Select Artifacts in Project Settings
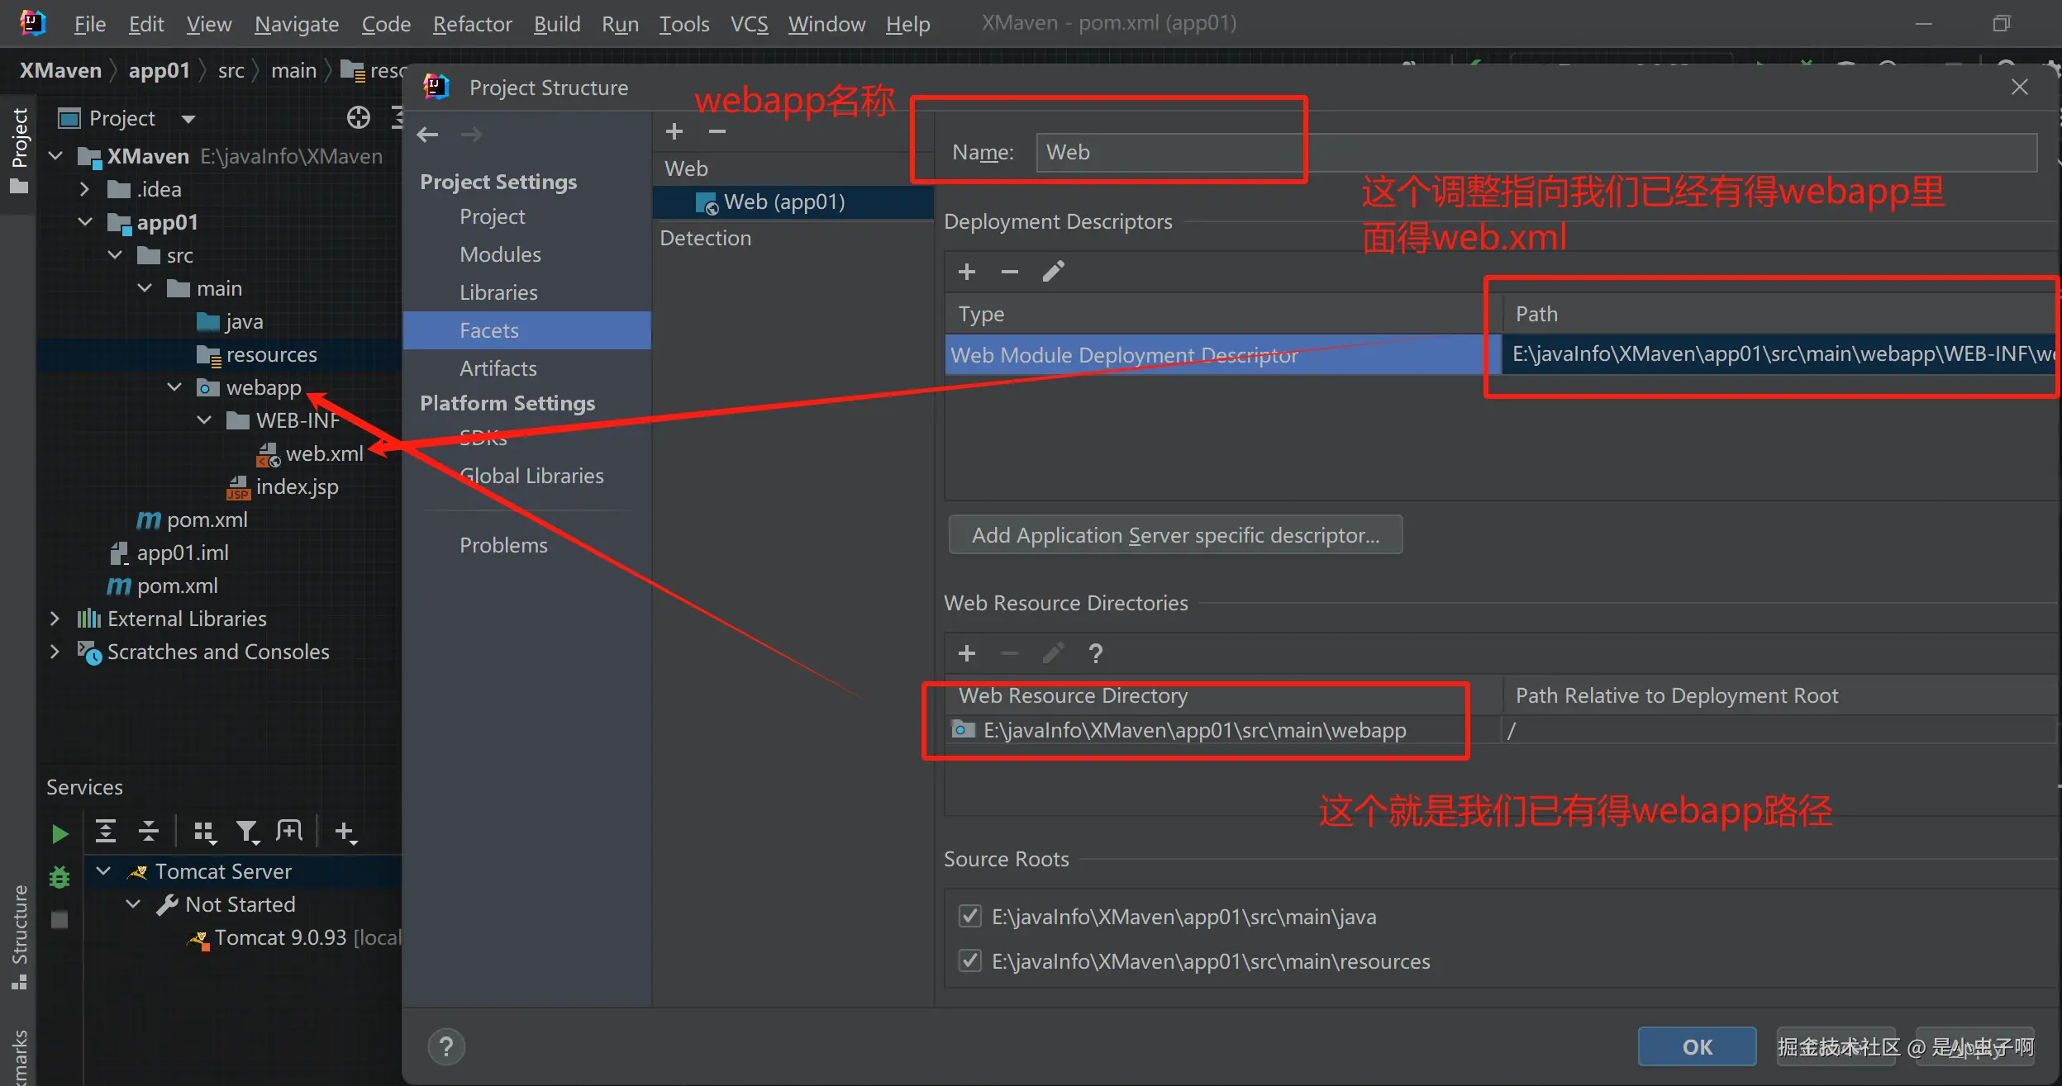 pyautogui.click(x=498, y=368)
